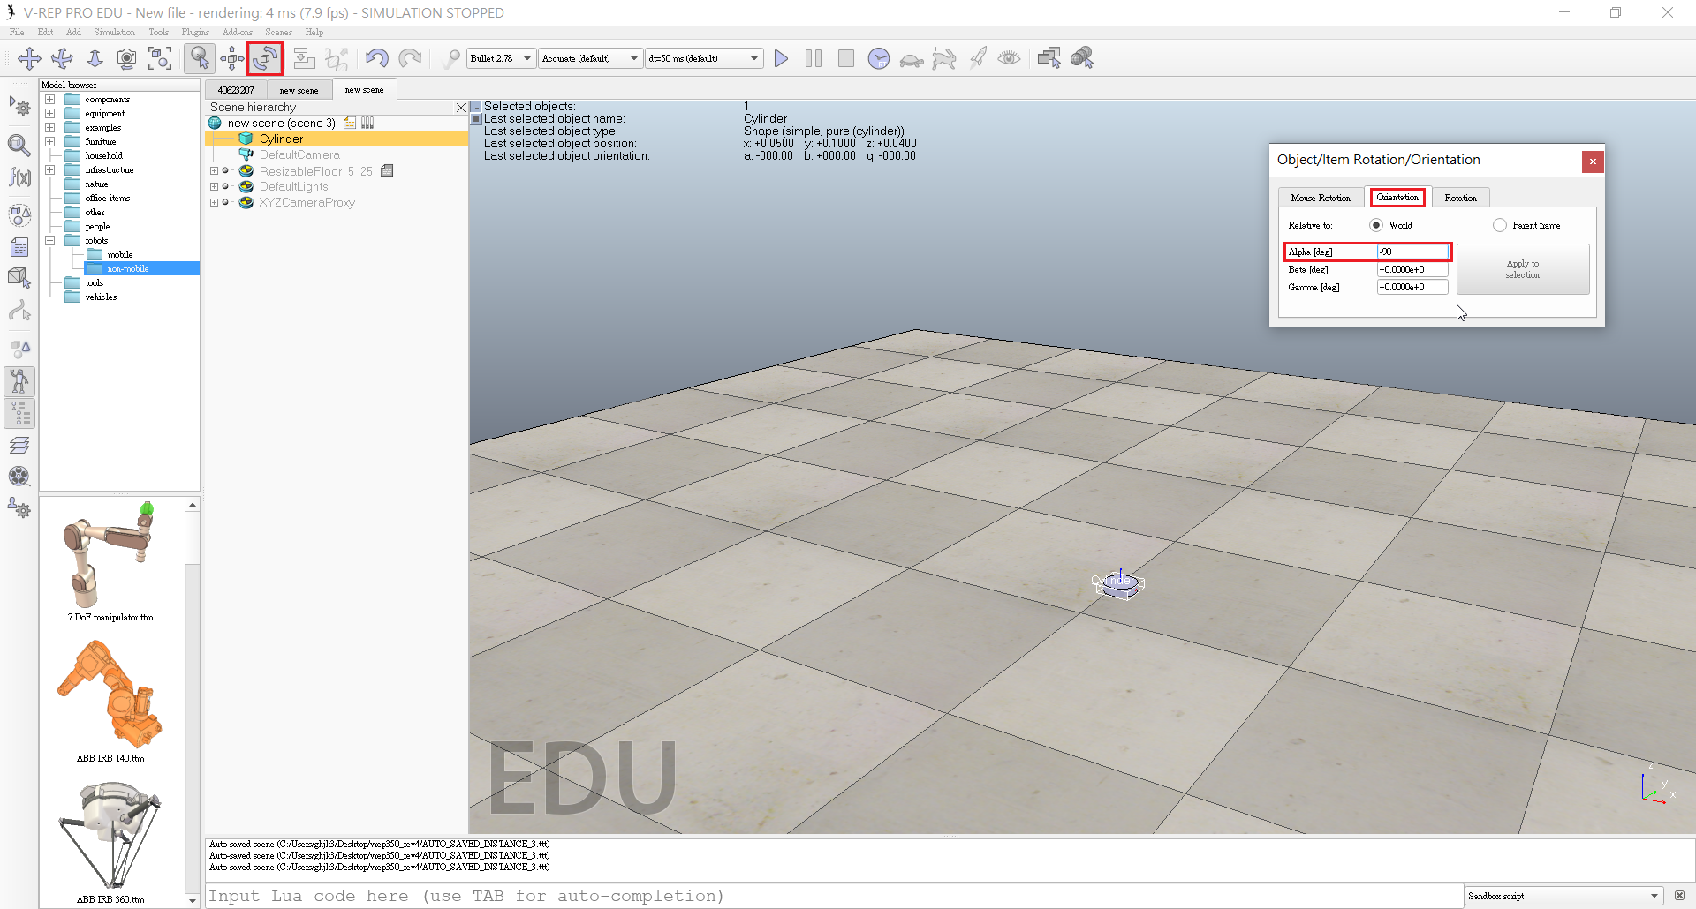Click the Beta [deg] input field

(x=1412, y=270)
